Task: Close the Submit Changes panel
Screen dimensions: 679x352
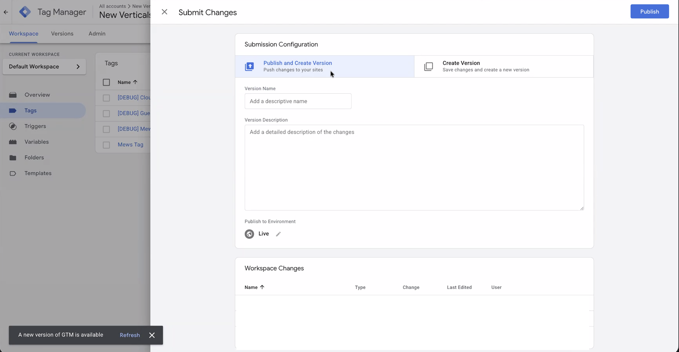Action: pyautogui.click(x=164, y=12)
